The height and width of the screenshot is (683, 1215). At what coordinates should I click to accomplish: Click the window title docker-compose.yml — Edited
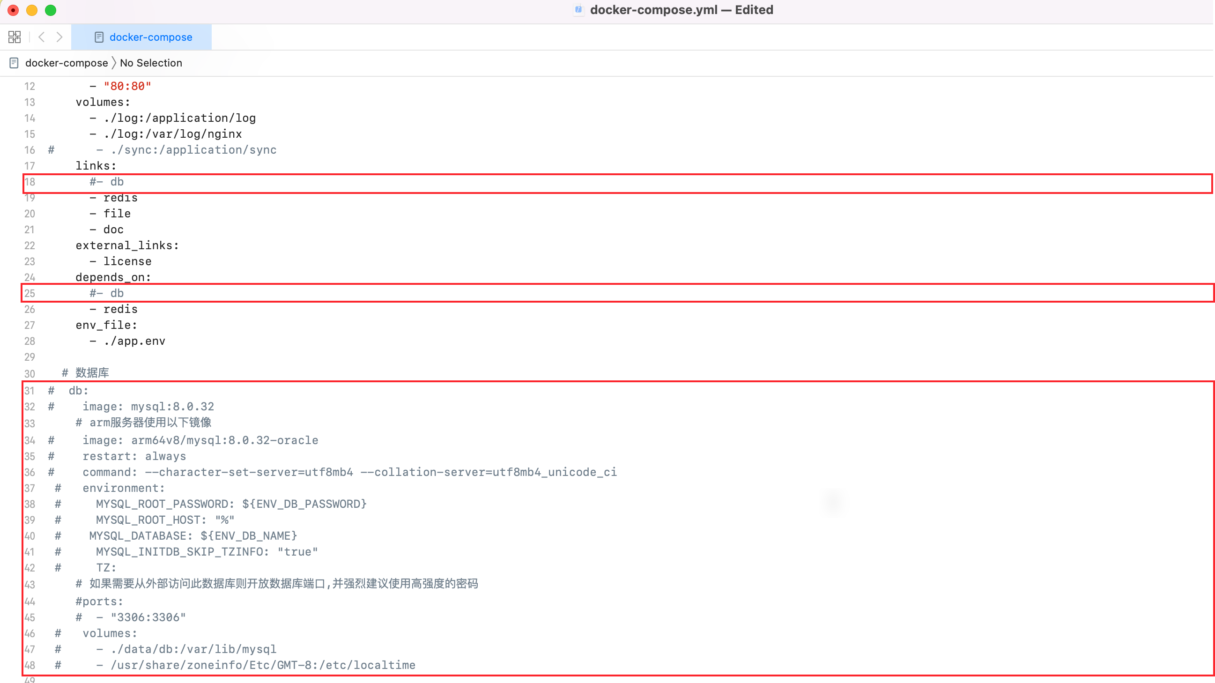pyautogui.click(x=681, y=10)
